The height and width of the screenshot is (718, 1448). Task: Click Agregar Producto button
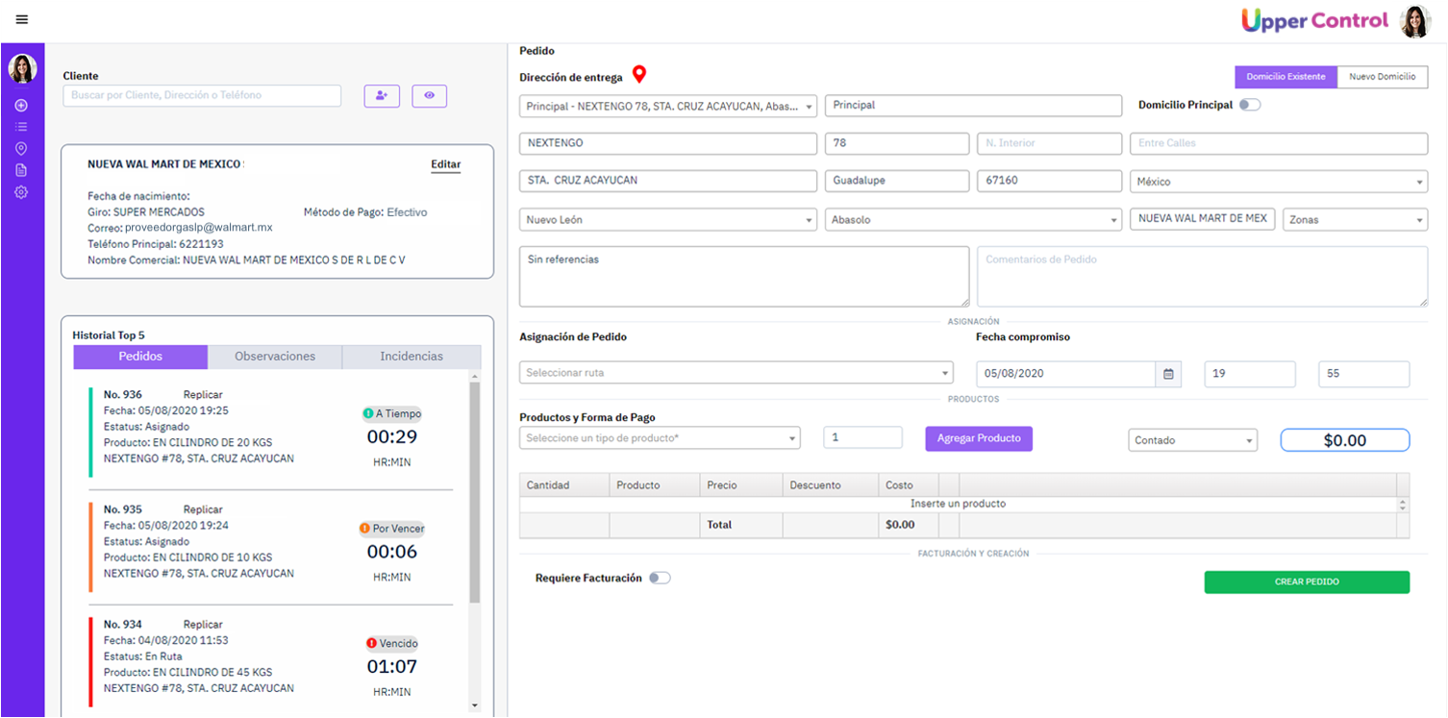point(979,438)
